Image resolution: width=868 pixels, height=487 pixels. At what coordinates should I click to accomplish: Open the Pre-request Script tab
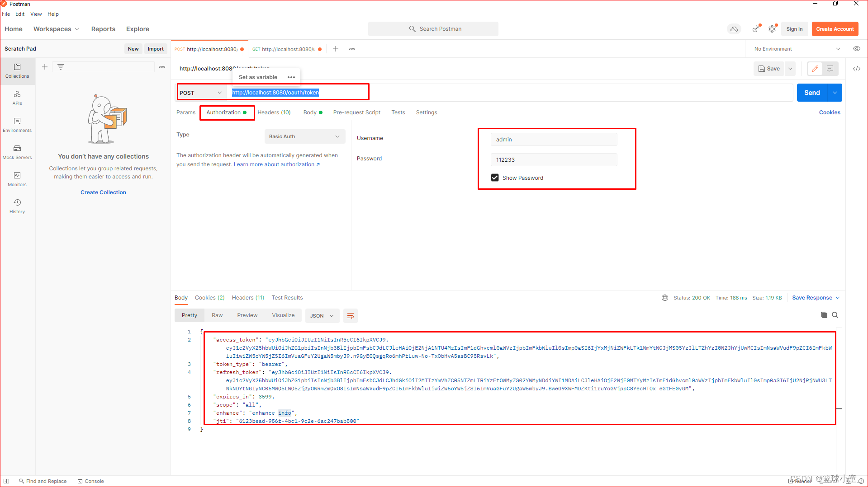click(357, 112)
